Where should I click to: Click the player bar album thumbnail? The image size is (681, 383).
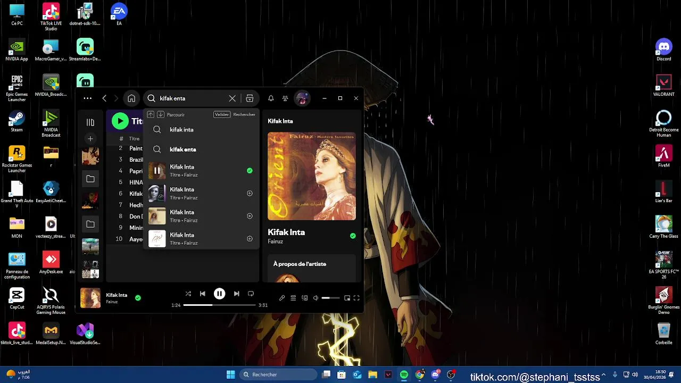[90, 298]
